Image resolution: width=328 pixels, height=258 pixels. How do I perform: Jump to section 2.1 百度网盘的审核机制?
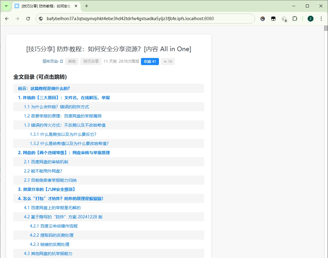pyautogui.click(x=46, y=162)
